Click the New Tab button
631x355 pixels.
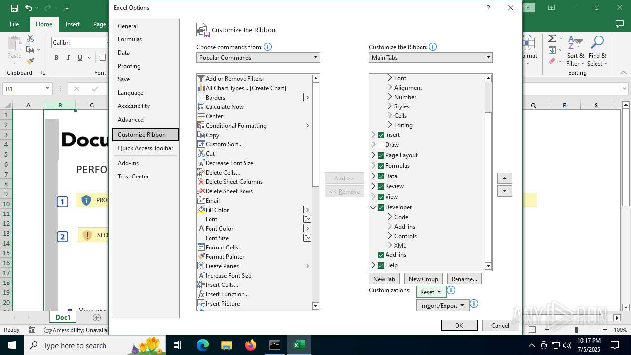(384, 279)
